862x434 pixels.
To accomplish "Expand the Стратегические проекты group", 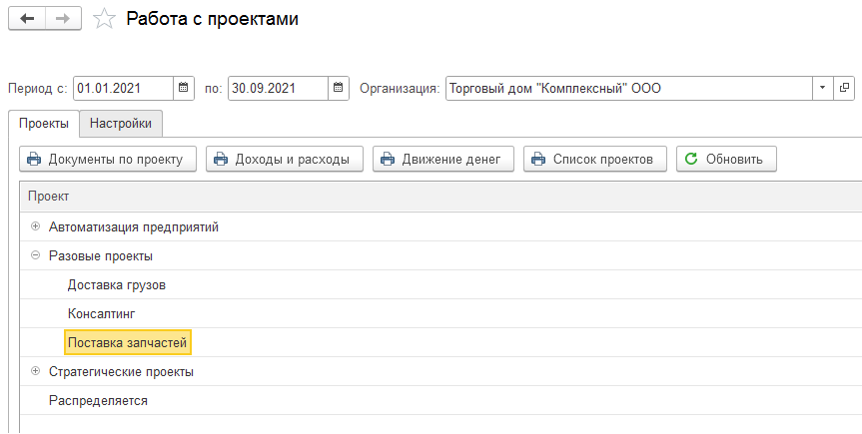I will point(36,371).
